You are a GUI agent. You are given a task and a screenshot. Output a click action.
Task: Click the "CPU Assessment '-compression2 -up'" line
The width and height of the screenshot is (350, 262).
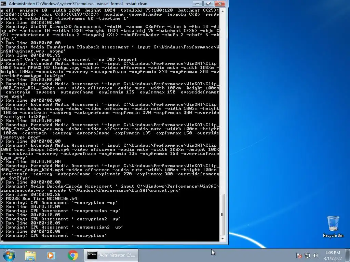[62, 227]
